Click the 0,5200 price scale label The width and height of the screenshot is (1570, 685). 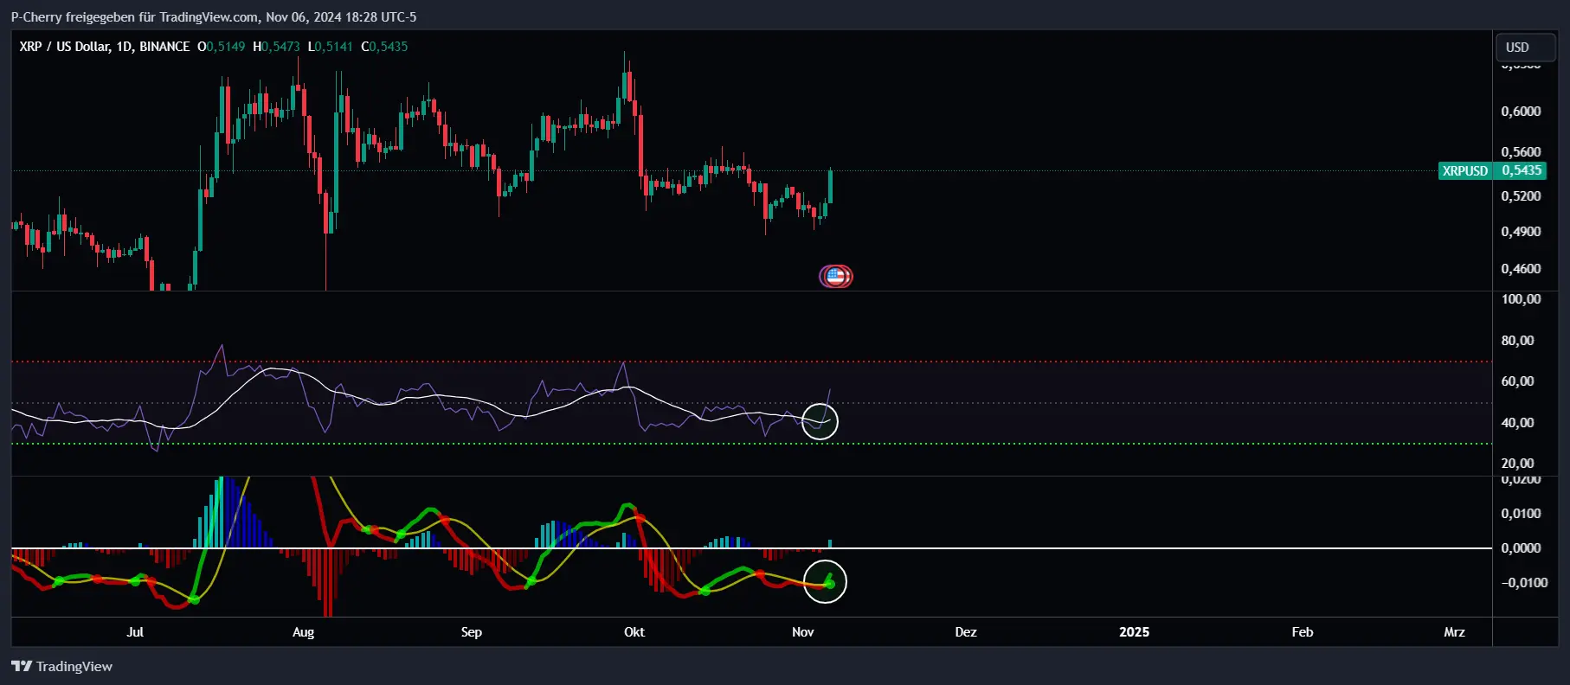[x=1521, y=196]
